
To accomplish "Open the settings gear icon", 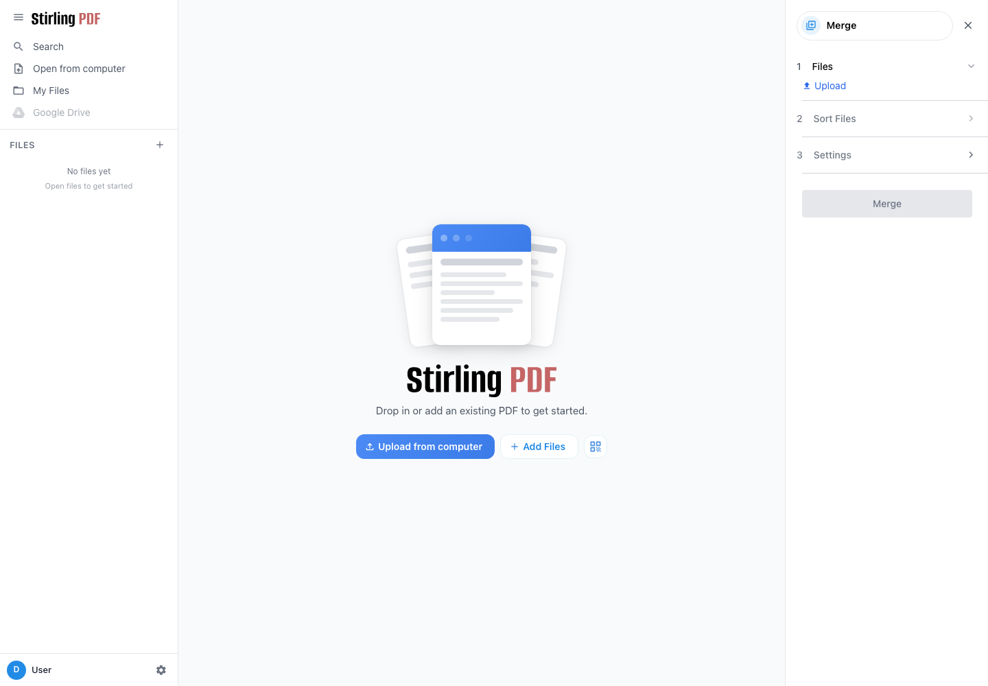I will coord(161,670).
